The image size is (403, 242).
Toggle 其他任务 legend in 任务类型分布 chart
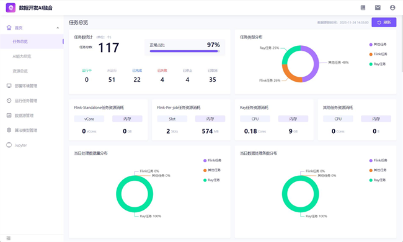pyautogui.click(x=378, y=45)
